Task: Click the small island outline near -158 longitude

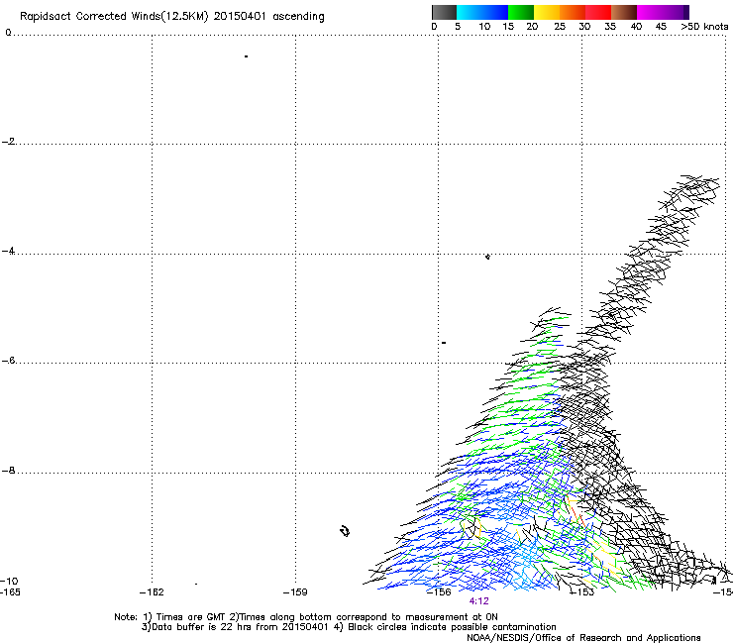Action: click(345, 531)
